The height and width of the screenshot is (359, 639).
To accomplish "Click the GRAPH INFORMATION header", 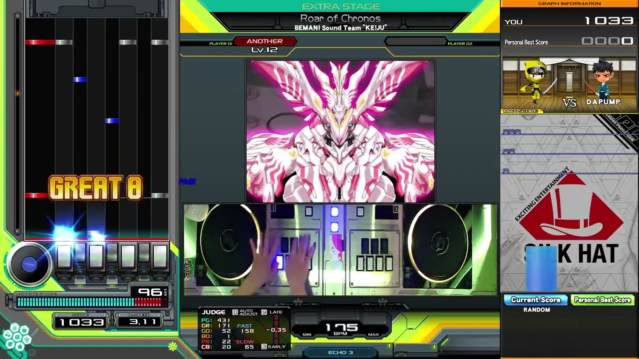I will [x=569, y=3].
